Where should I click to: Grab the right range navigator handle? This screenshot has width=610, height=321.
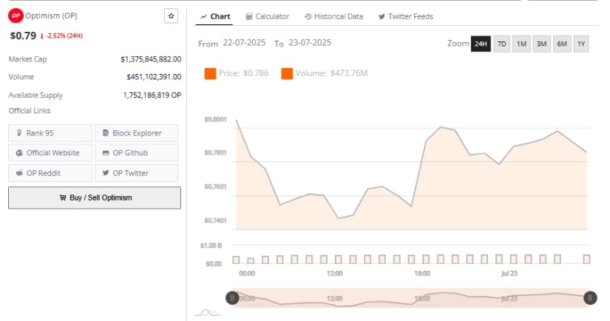[x=590, y=298]
